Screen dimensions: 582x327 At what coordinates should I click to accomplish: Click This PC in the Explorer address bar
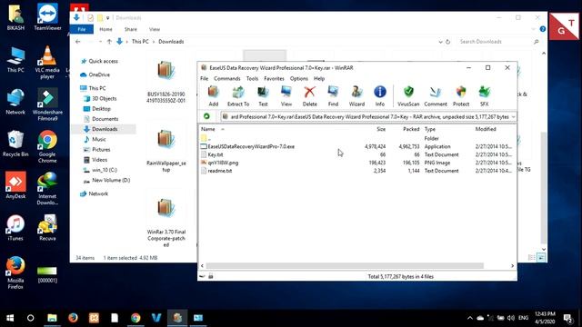click(140, 42)
